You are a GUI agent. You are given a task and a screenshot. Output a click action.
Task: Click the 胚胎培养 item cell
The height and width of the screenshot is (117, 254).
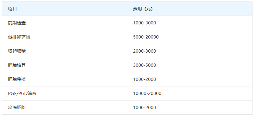tap(17, 65)
